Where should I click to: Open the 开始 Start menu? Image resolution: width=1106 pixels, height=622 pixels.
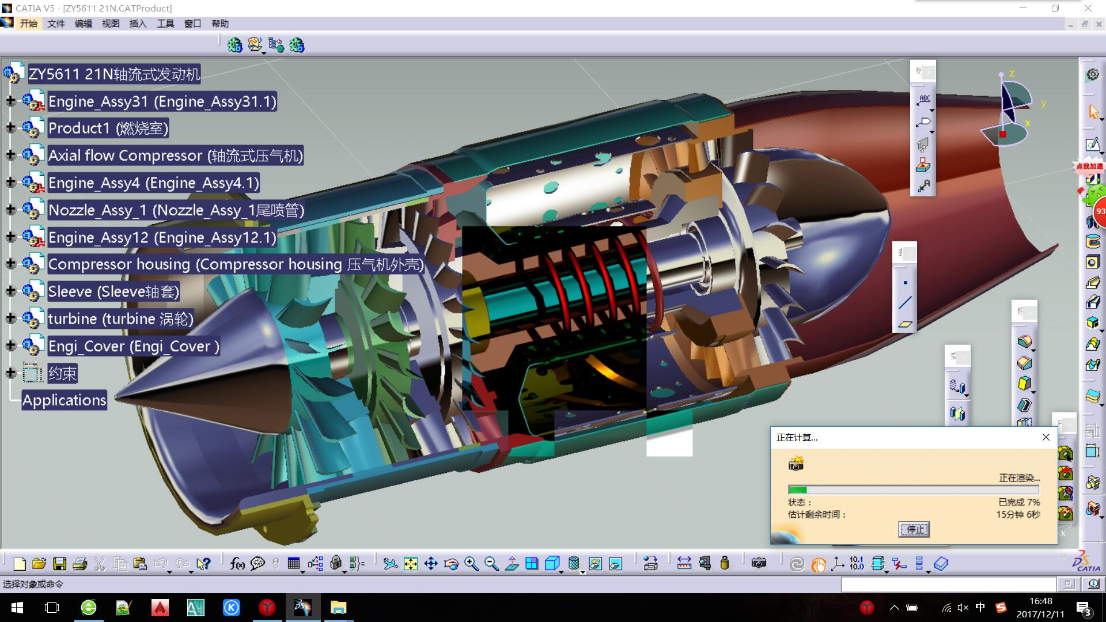click(x=28, y=24)
